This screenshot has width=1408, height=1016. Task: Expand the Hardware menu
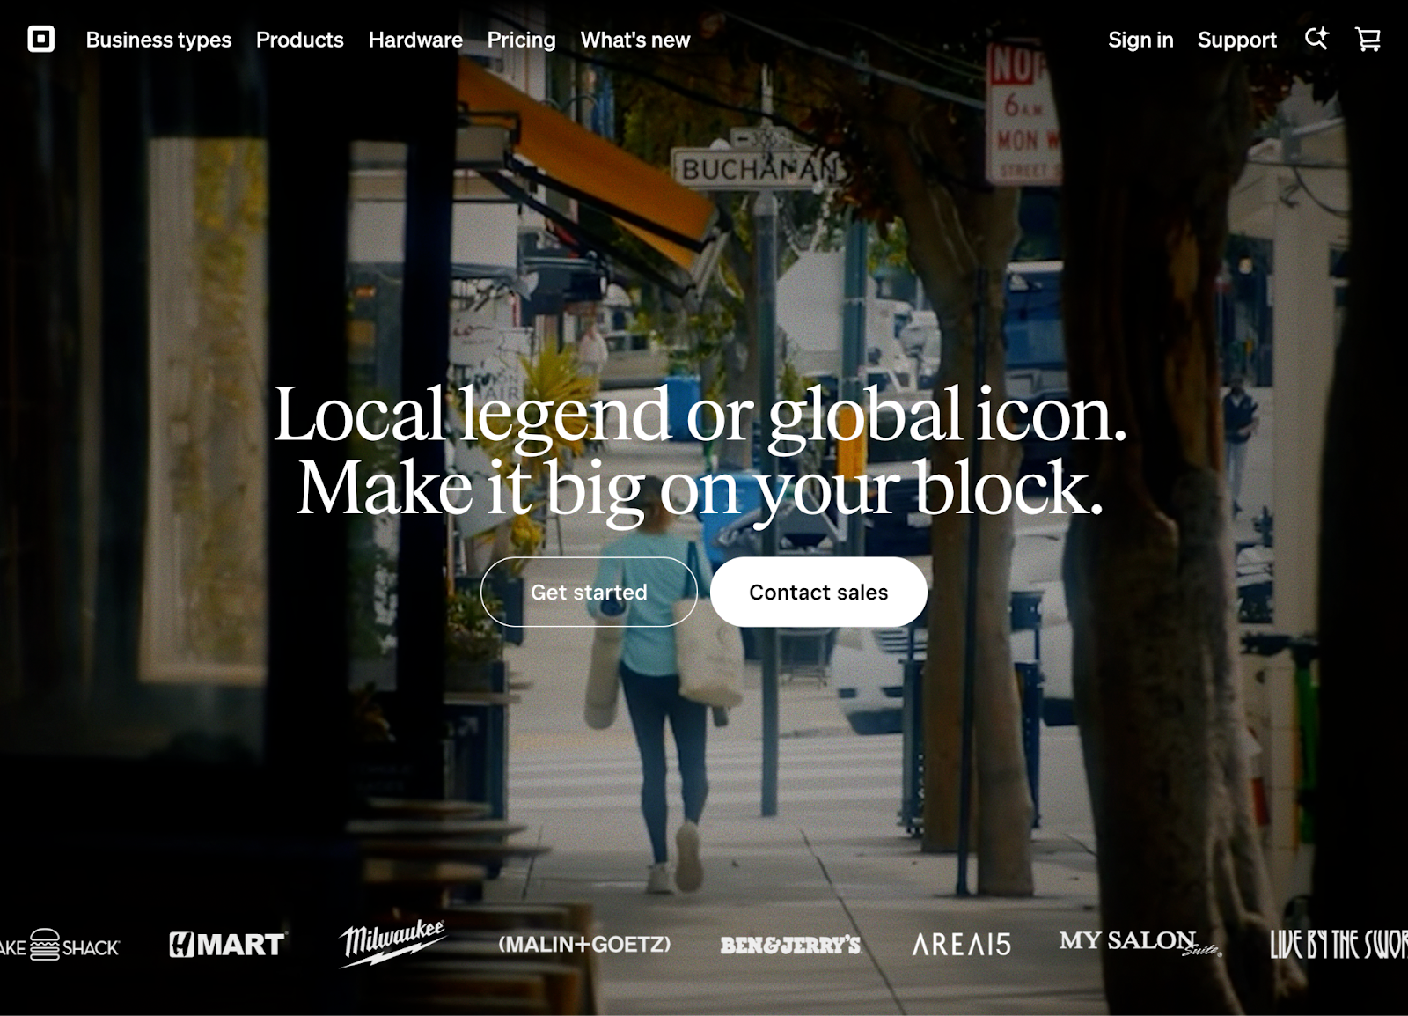click(x=415, y=40)
